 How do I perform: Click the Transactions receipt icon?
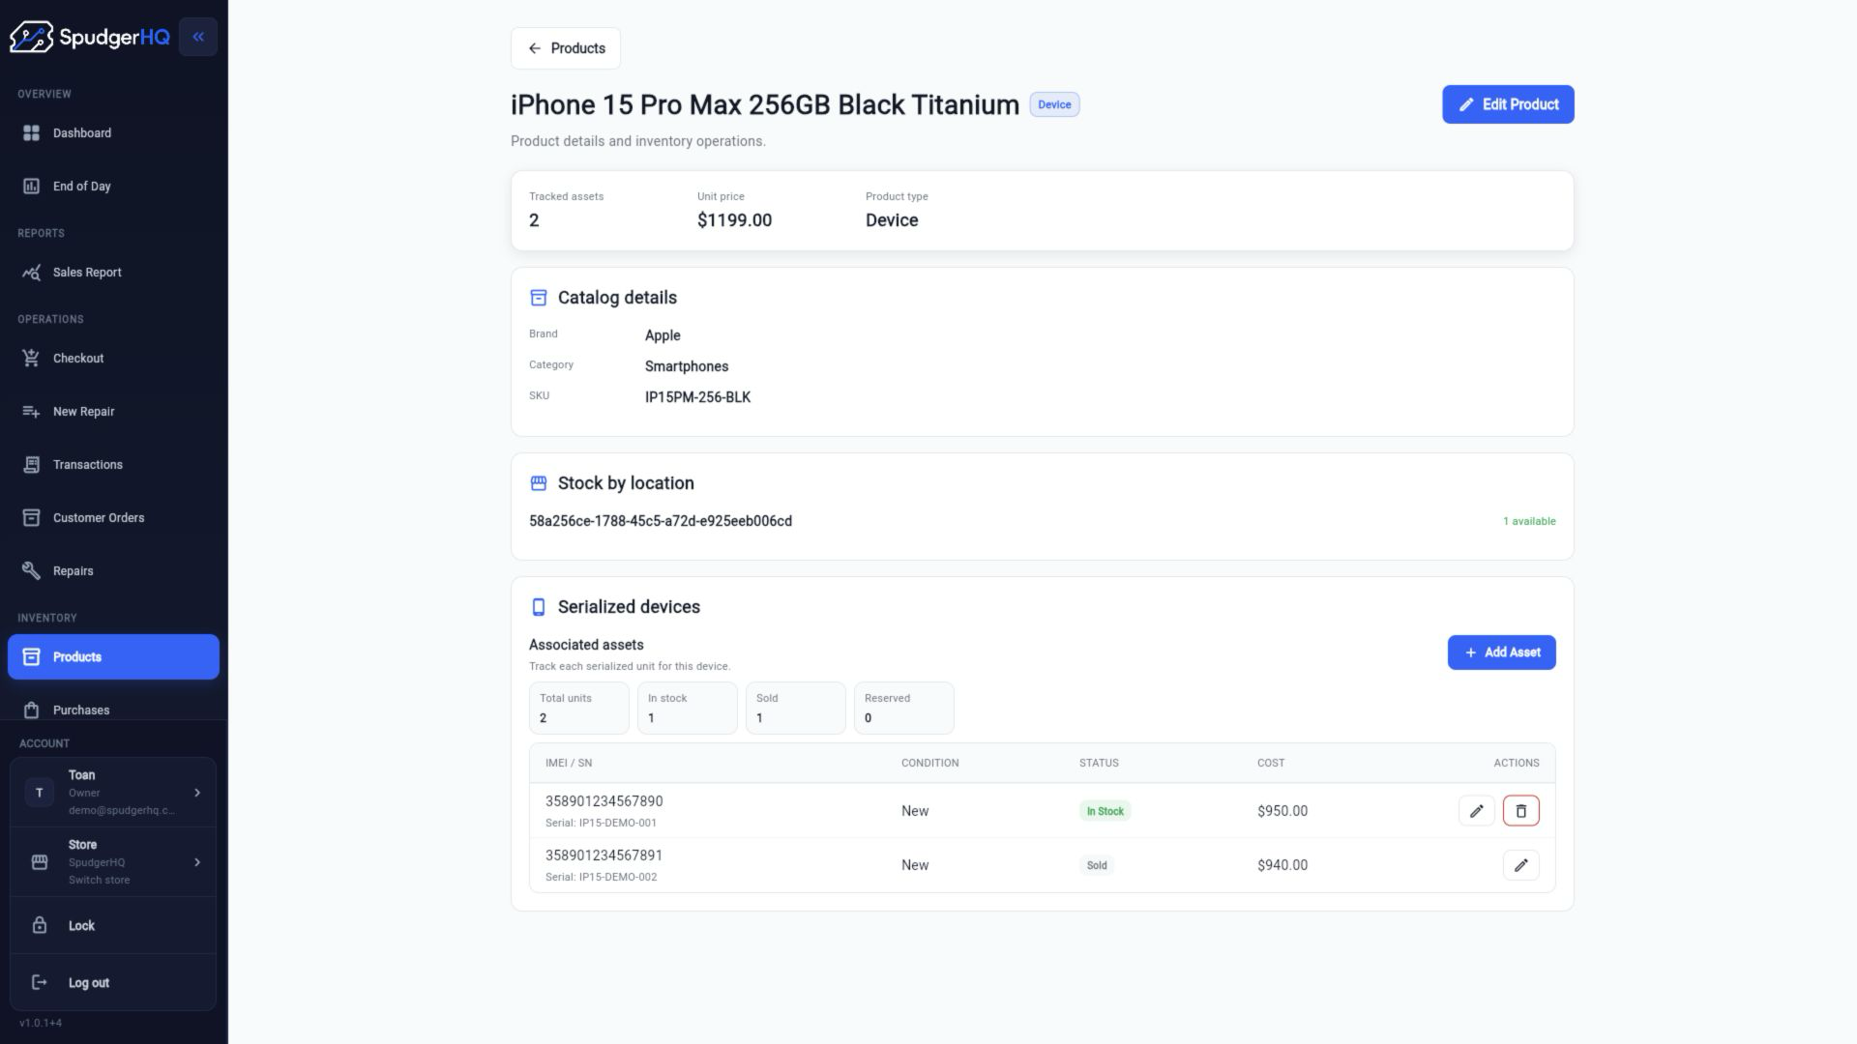pos(31,464)
